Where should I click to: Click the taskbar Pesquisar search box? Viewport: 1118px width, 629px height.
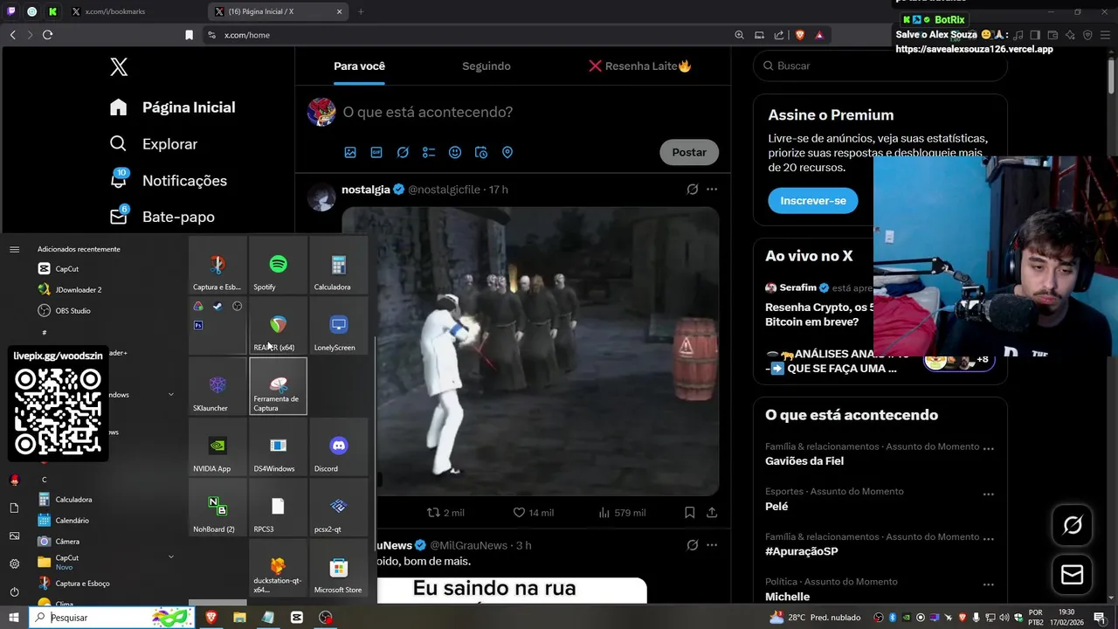coord(111,618)
